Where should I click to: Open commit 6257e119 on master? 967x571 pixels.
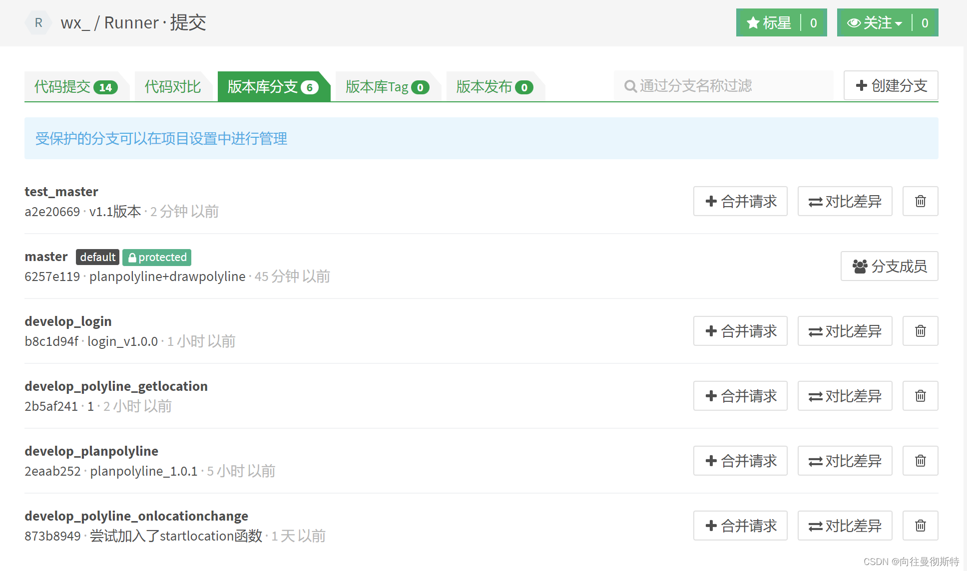pos(52,277)
